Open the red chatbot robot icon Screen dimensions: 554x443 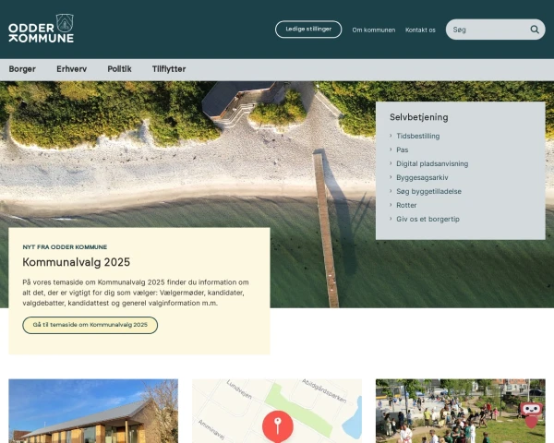[532, 414]
